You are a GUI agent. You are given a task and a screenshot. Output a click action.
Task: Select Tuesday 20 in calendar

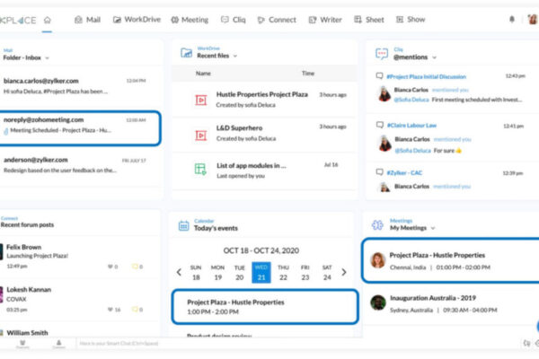(240, 273)
